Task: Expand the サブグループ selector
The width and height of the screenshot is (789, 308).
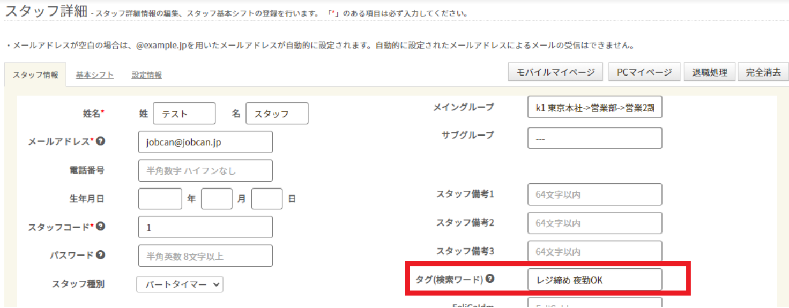Action: (594, 138)
